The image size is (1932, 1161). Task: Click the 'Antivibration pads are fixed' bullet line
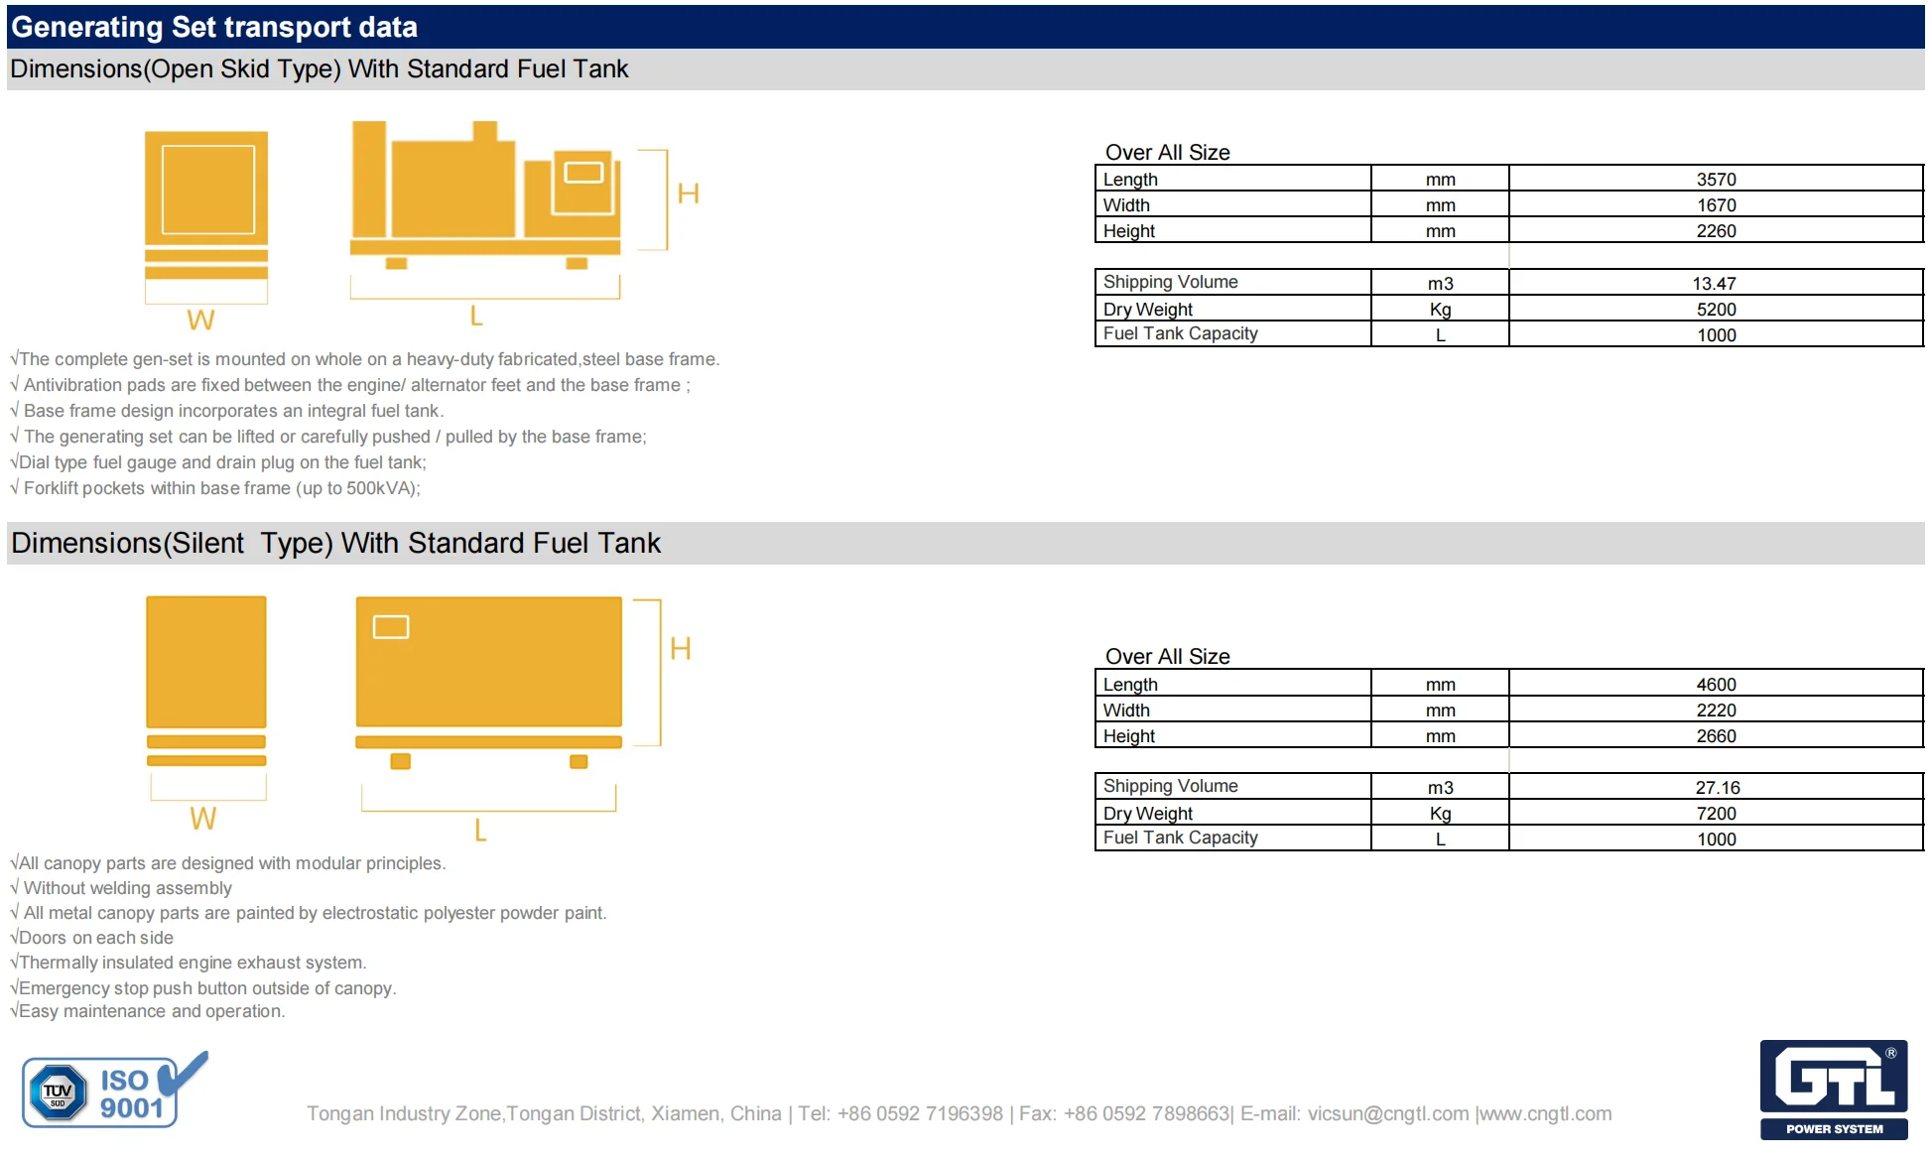(350, 385)
